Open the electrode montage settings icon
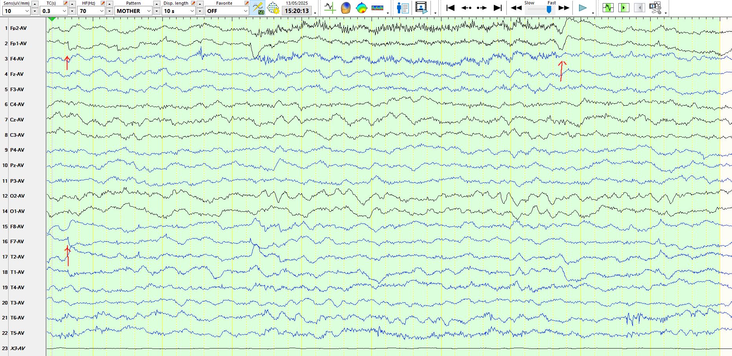Screen dimensions: 732x356 pos(273,8)
